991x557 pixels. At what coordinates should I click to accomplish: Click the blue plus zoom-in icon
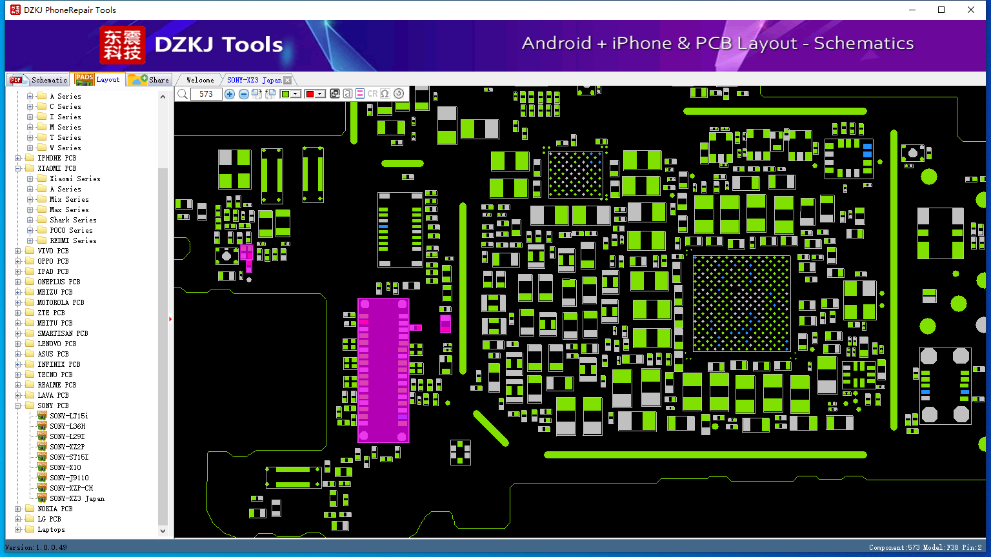tap(230, 94)
